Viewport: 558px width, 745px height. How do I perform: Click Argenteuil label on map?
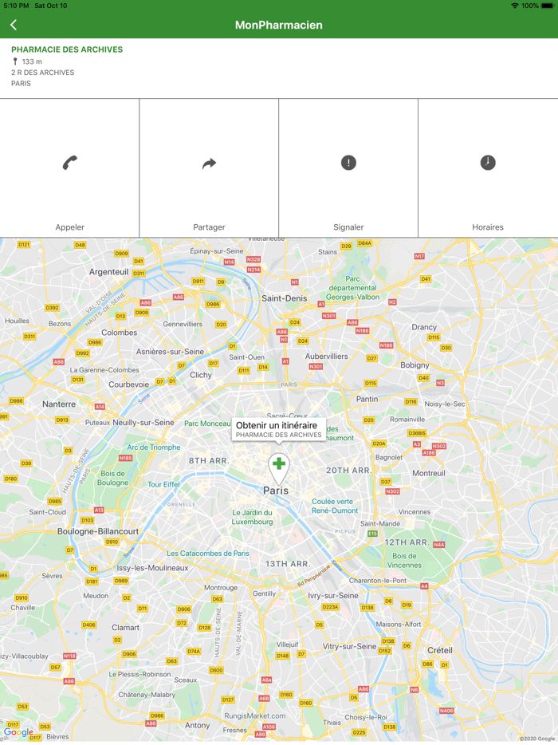108,272
